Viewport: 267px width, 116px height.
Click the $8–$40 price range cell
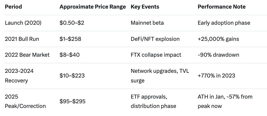69,55
